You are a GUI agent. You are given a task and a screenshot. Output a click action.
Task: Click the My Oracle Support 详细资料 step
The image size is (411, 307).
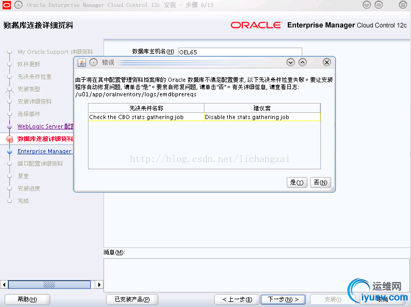point(55,52)
